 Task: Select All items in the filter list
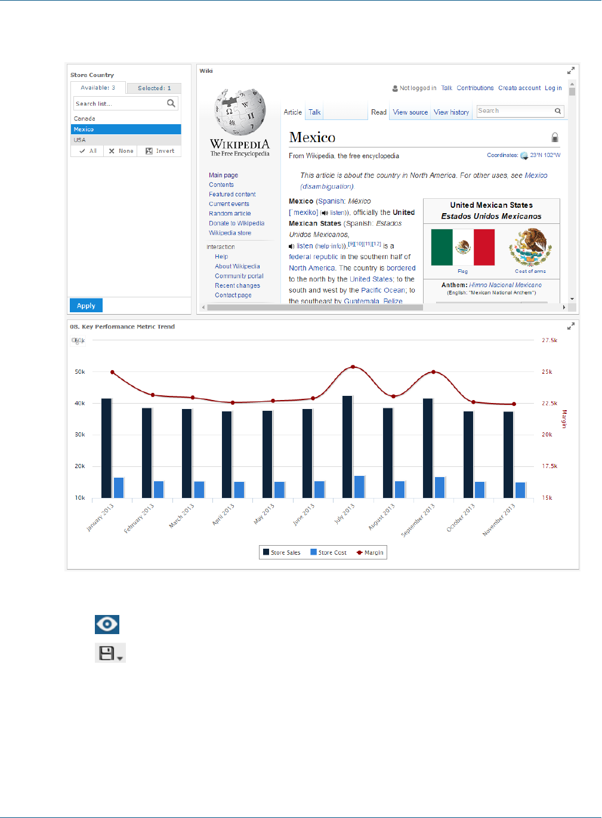tap(88, 151)
